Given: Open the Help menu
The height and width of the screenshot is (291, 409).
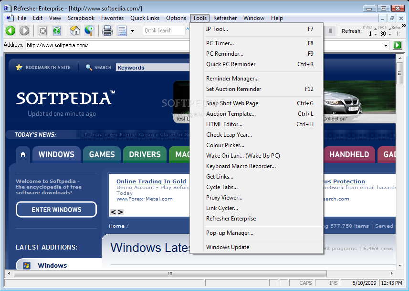Looking at the screenshot, I should click(277, 18).
